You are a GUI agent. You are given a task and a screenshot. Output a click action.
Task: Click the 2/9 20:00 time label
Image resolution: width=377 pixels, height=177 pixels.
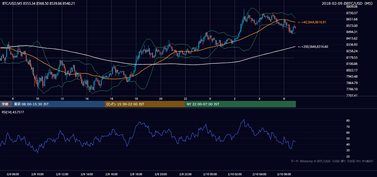coord(160,174)
